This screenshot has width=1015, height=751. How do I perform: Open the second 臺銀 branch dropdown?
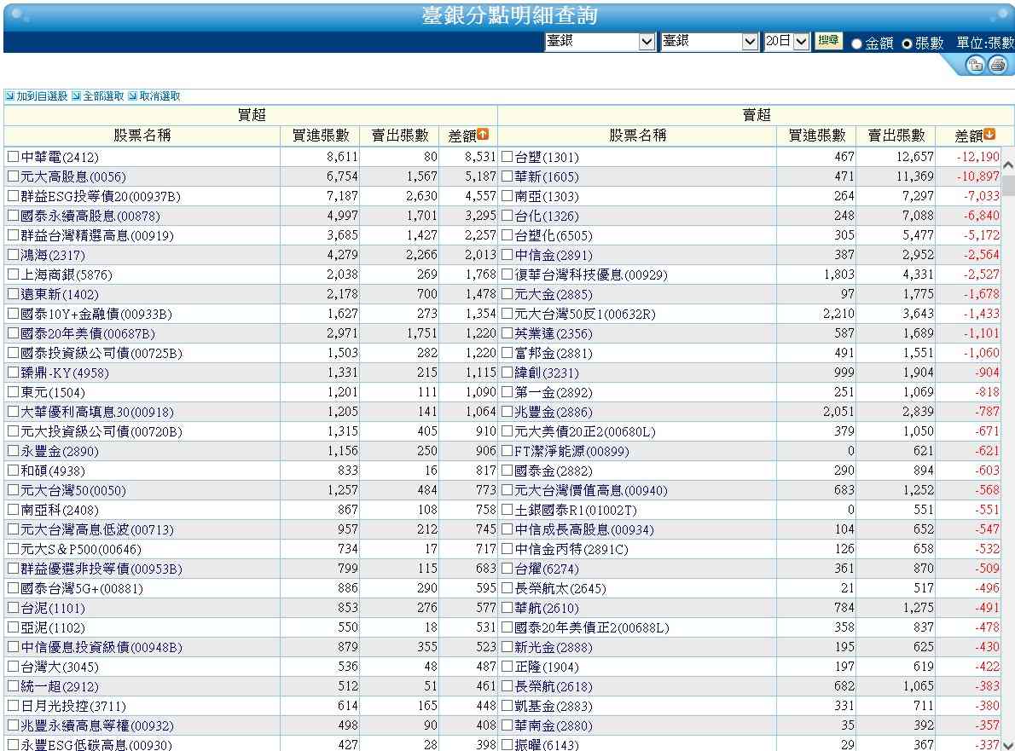[709, 42]
